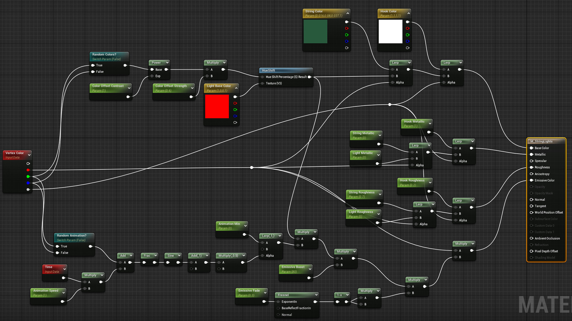This screenshot has width=572, height=321.
Task: Click the Random Colors? False input pin
Action: 93,72
